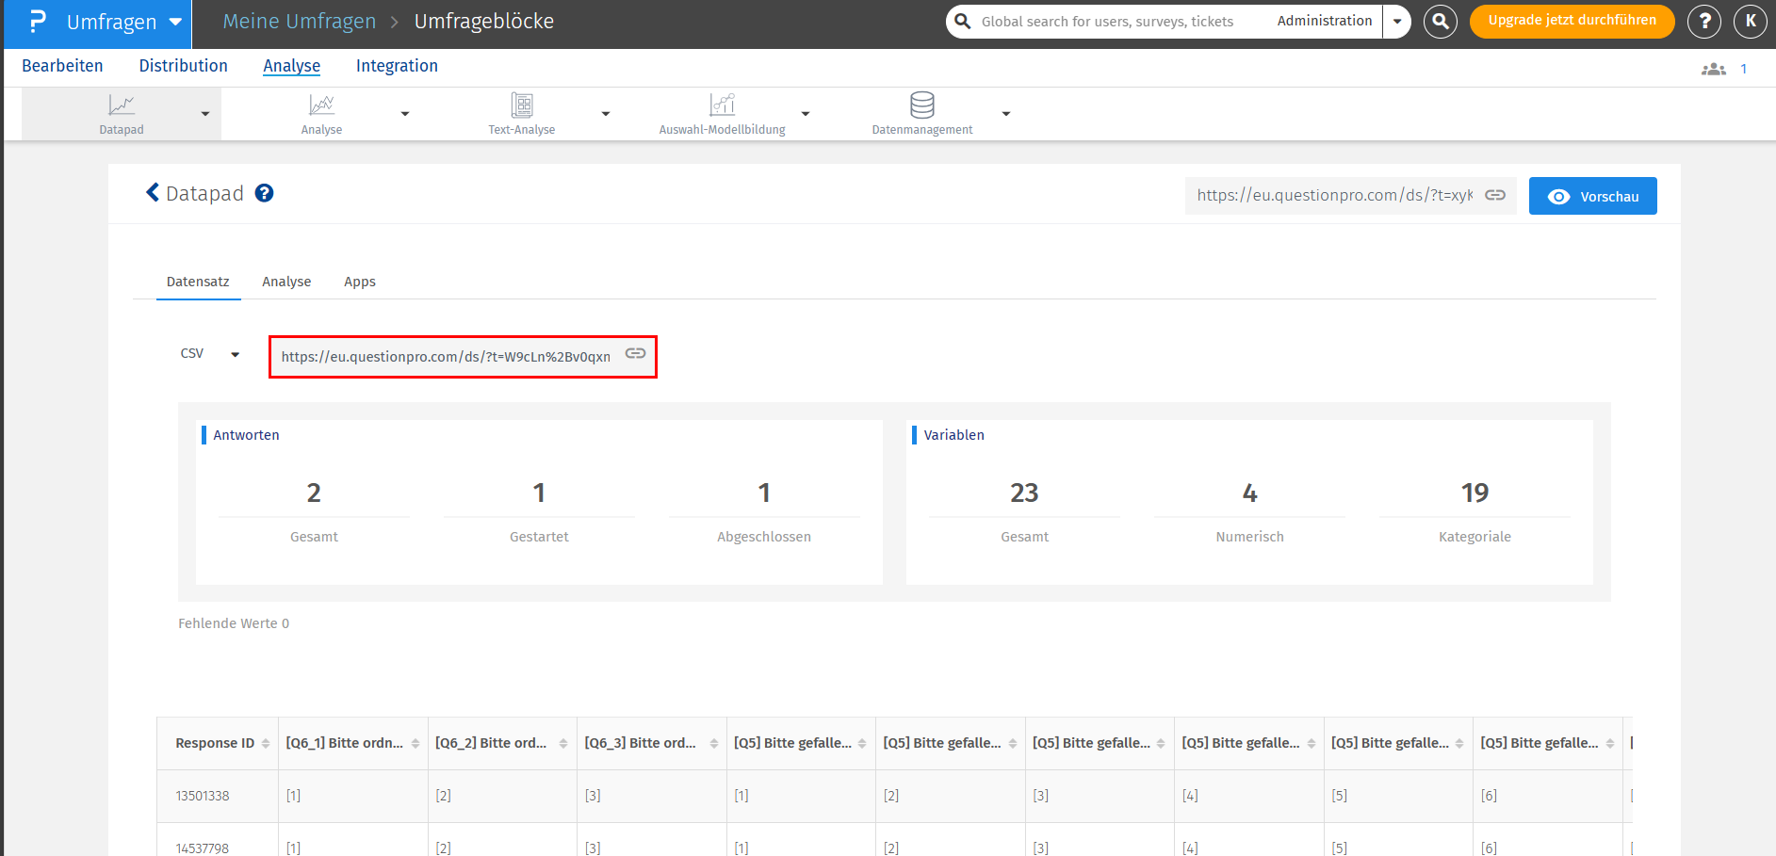Click the Response ID column header text
The width and height of the screenshot is (1776, 856).
[x=215, y=743]
